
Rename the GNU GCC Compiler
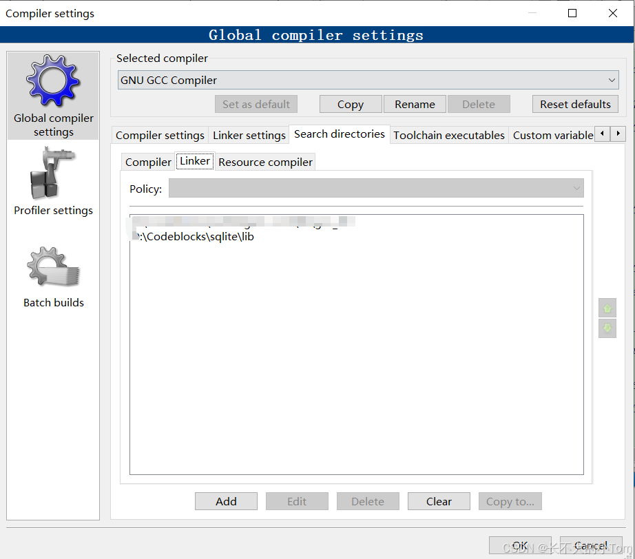click(x=414, y=104)
